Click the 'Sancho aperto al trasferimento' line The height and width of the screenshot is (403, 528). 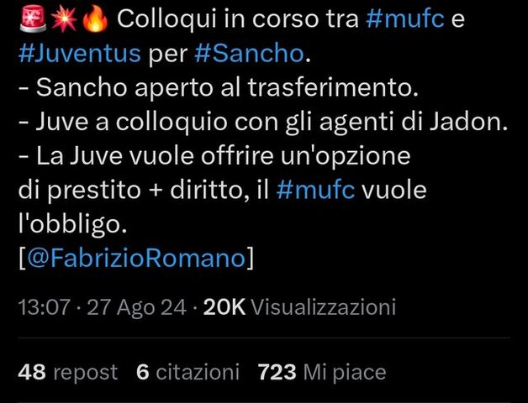click(219, 88)
